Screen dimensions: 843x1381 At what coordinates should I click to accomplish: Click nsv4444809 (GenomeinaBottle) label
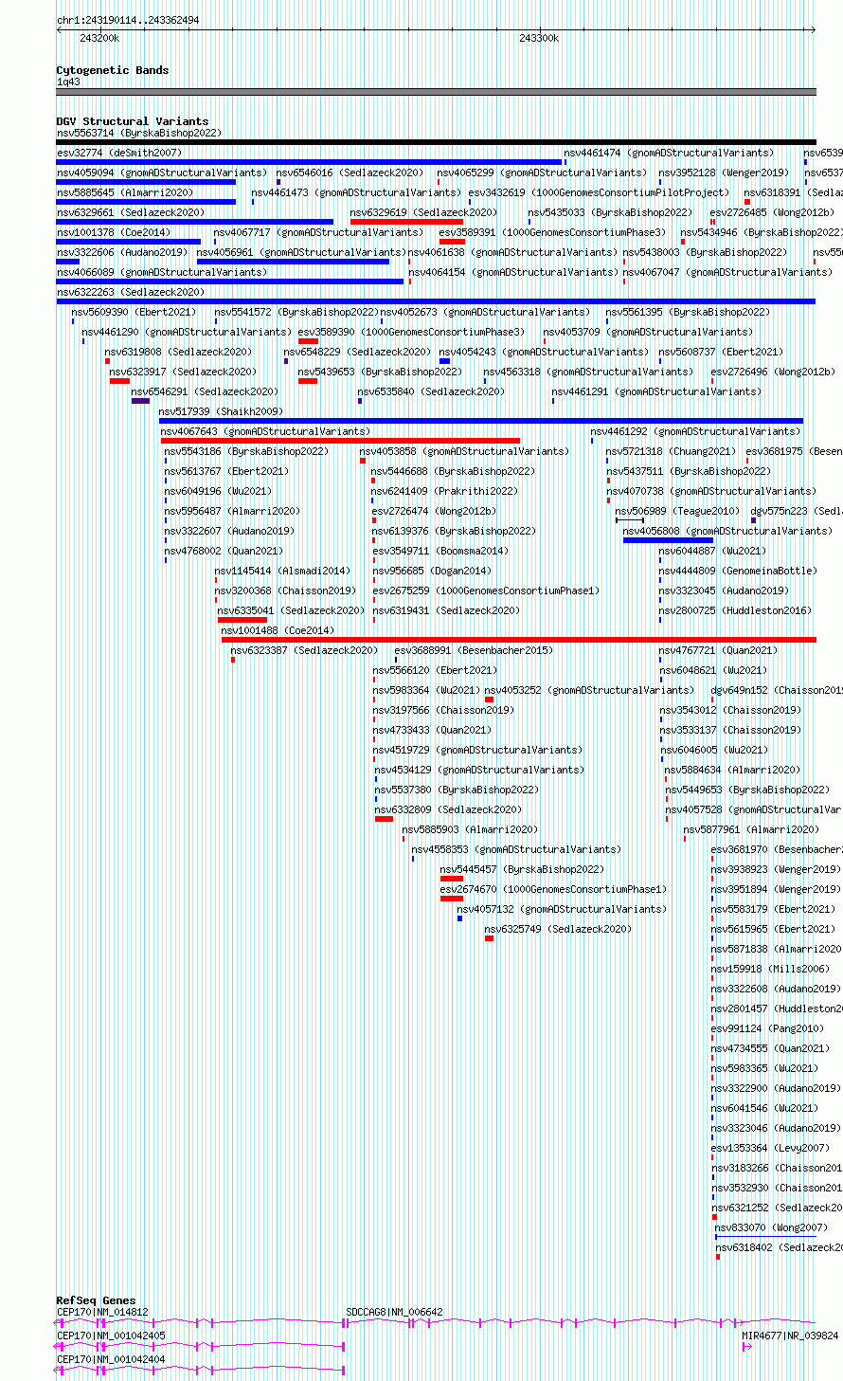(x=738, y=571)
